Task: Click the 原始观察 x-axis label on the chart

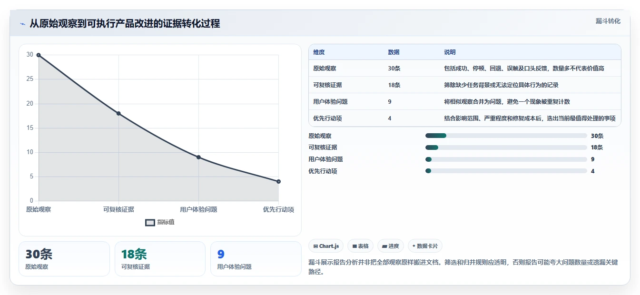Action: (x=39, y=209)
